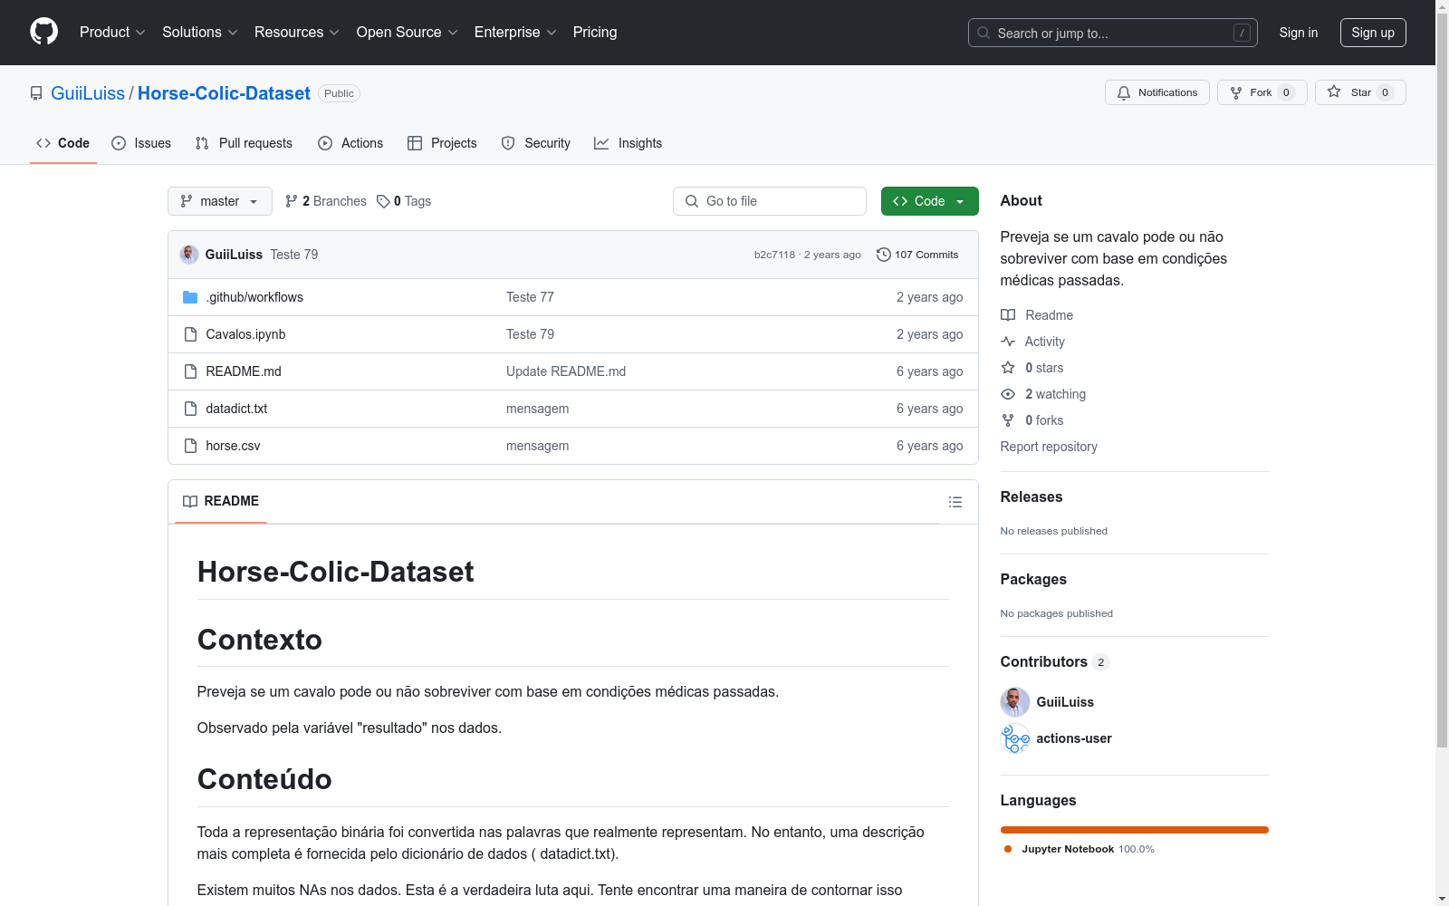The width and height of the screenshot is (1449, 906).
Task: Click the file icon beside datadict.txt
Action: pyautogui.click(x=190, y=409)
